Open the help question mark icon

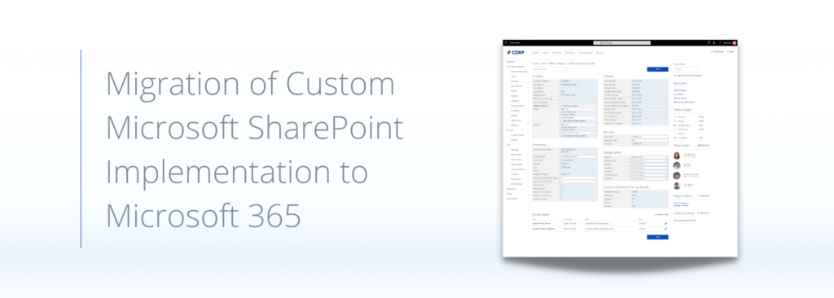coord(720,42)
